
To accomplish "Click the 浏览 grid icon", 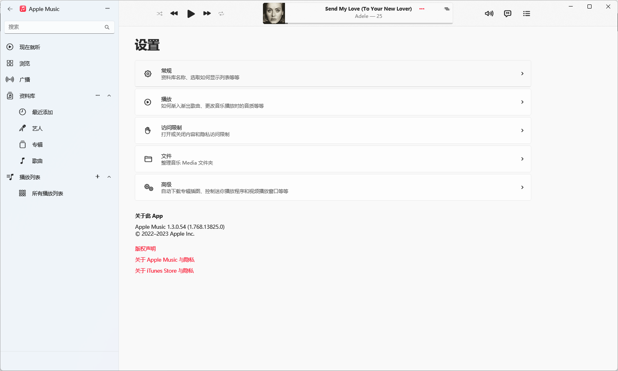I will (x=10, y=63).
